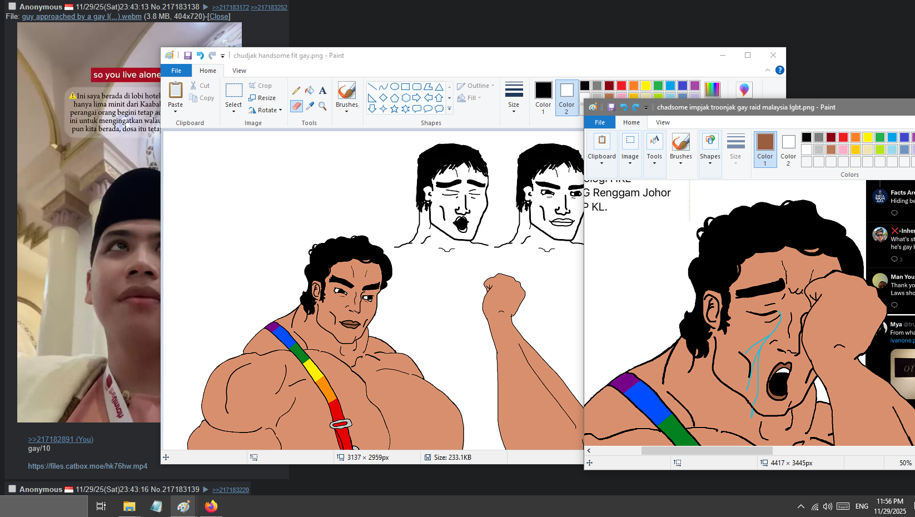Follow reply link >>217183220
The image size is (915, 517).
tap(231, 490)
